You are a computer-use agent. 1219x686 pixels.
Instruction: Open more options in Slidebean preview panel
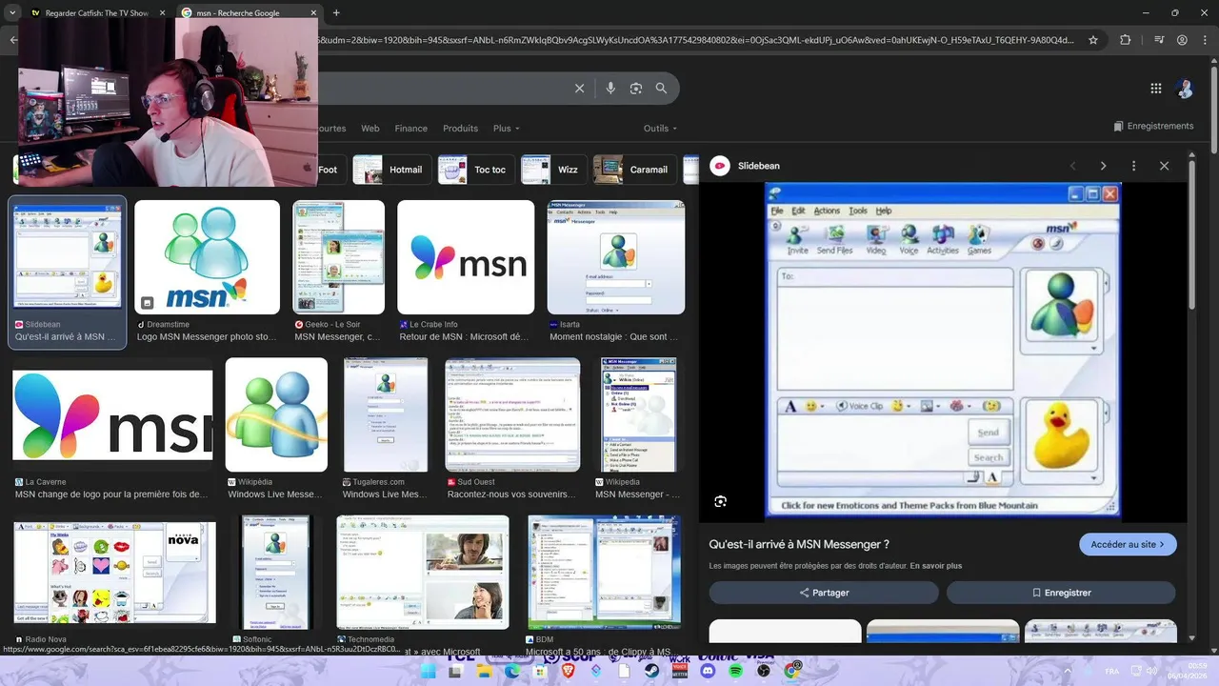[x=1133, y=166]
